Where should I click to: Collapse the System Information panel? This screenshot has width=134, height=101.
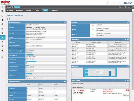[x=64, y=22]
